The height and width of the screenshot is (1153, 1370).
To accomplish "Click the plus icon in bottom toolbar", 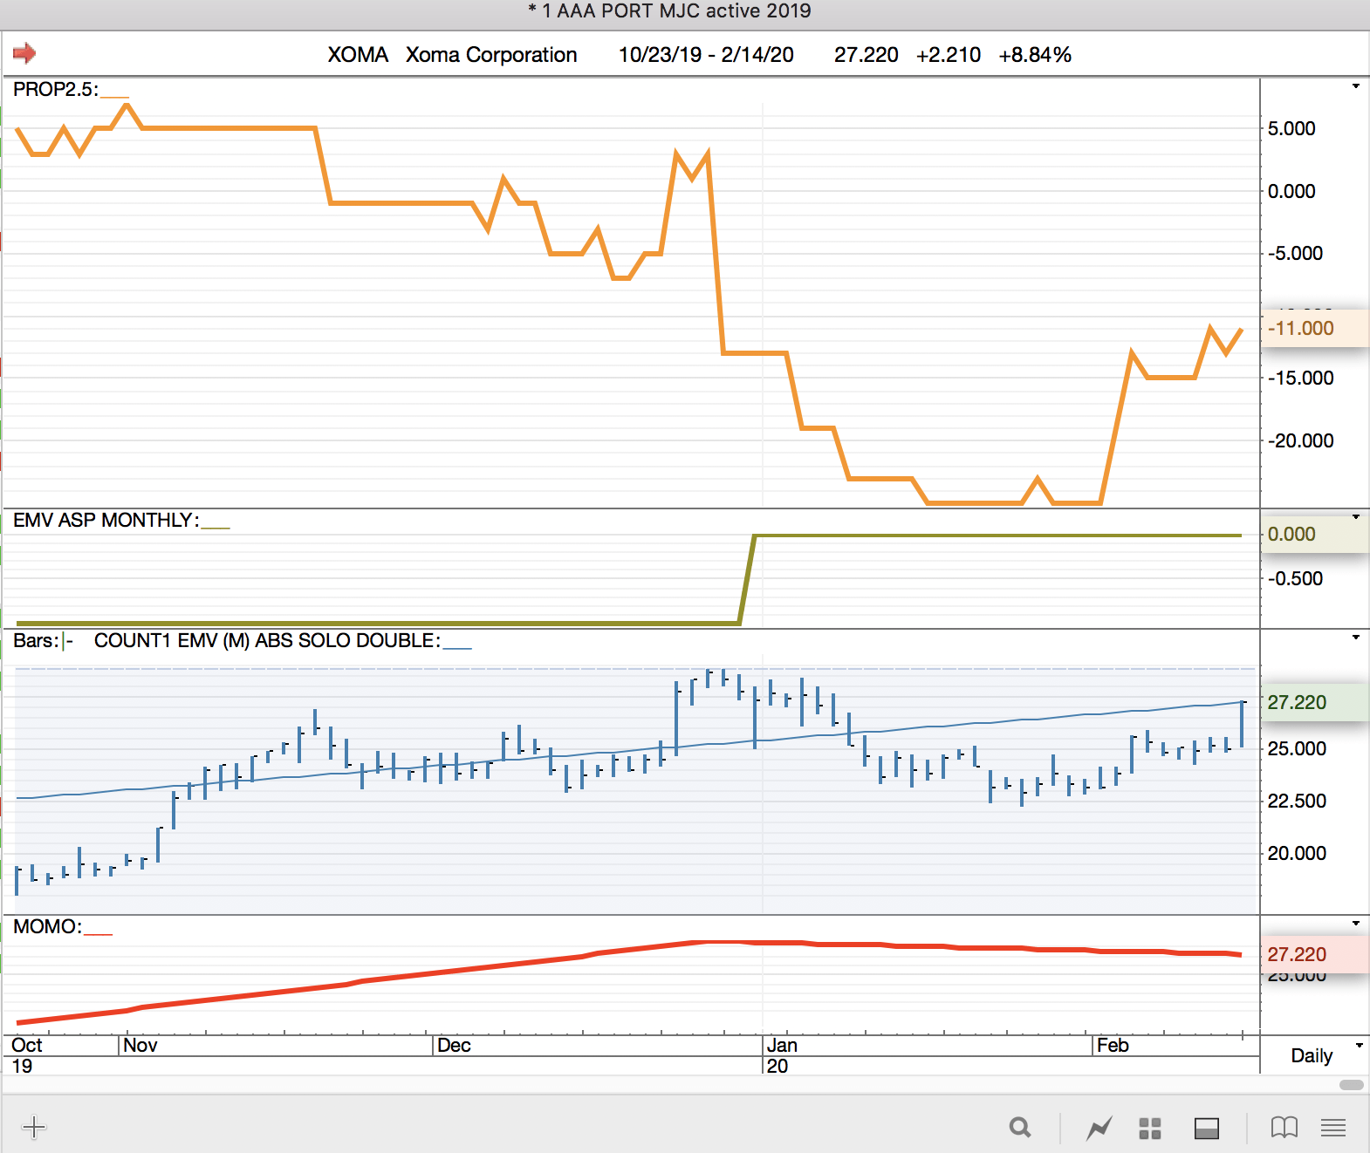I will [34, 1127].
